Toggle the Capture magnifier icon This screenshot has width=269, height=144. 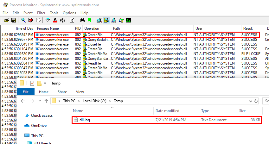pos(23,20)
